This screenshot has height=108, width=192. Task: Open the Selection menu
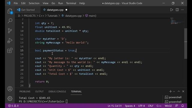[x=34, y=3]
